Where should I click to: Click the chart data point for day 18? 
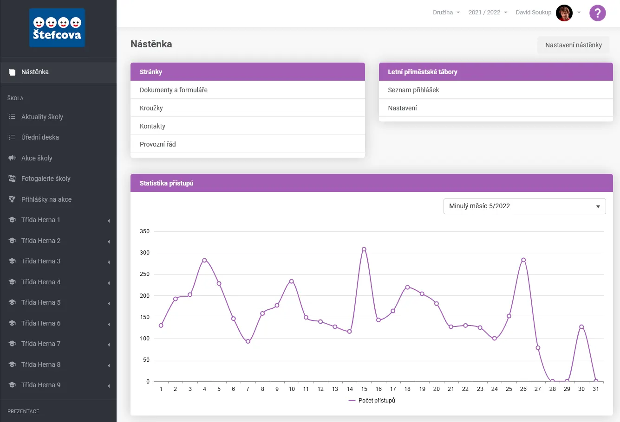tap(407, 287)
